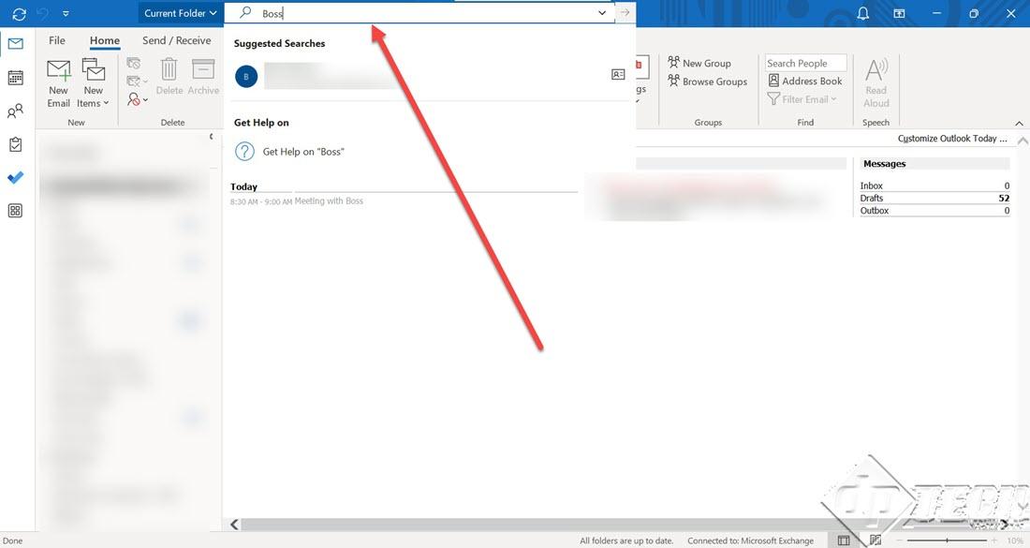Open the Tasks clipboard icon

tap(16, 144)
